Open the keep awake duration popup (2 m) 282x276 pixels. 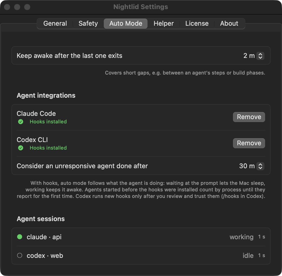[x=260, y=56]
